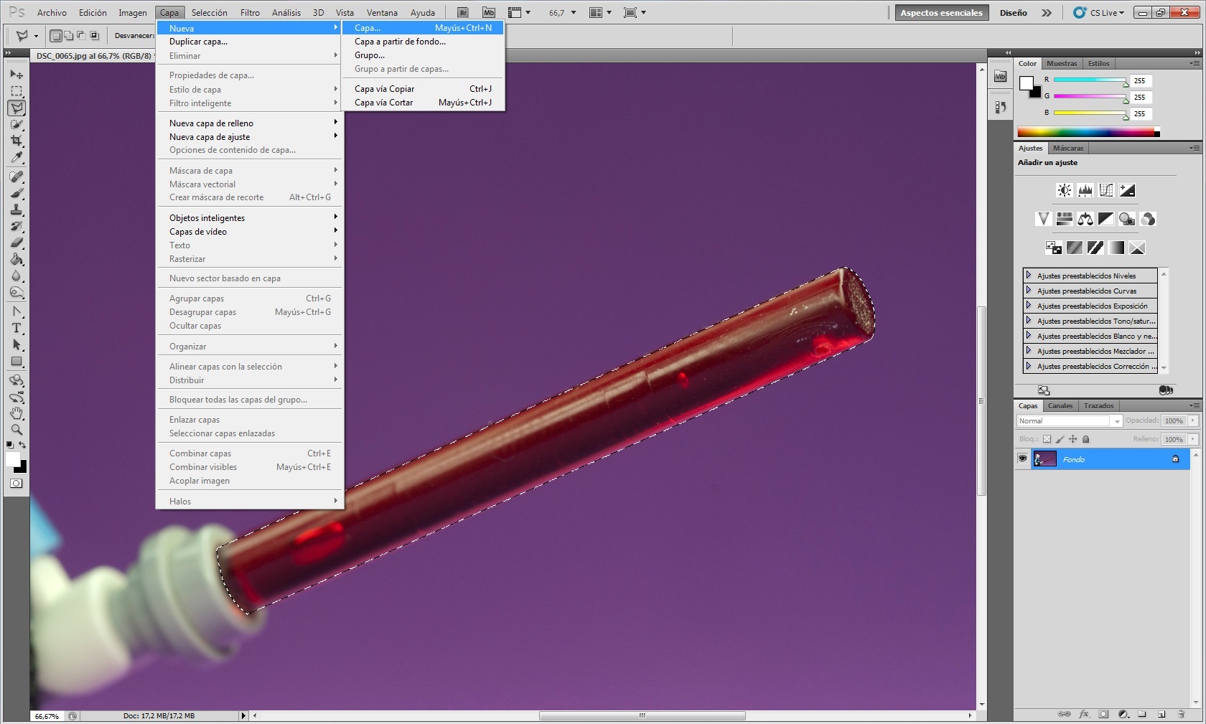
Task: Expand Ajustes preestablecidos Niveles presets
Action: tap(1029, 276)
